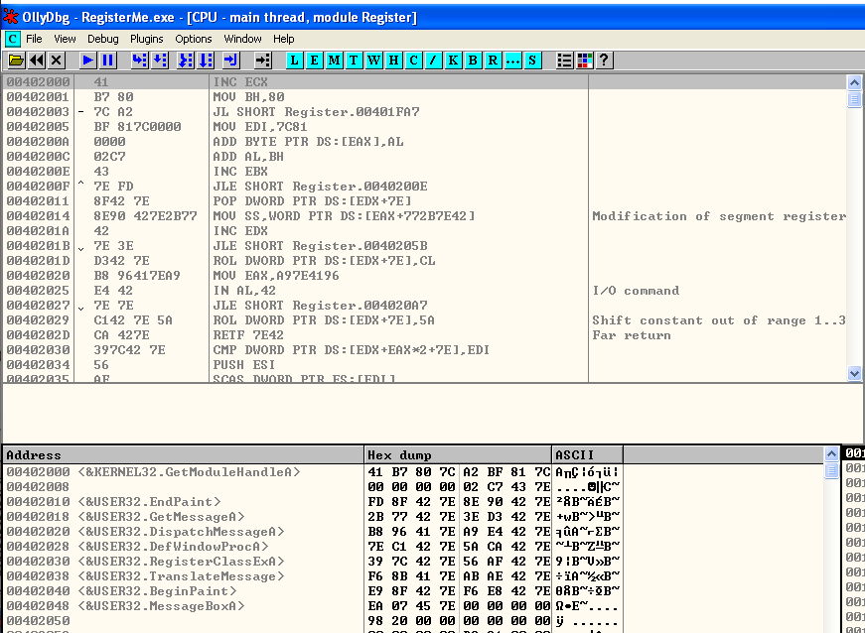Select dump row KERNEL32.GetModuleHandleA

click(x=313, y=472)
